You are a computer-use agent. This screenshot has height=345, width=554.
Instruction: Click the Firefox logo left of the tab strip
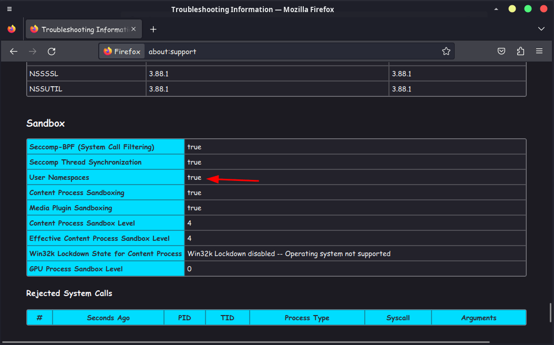(12, 29)
